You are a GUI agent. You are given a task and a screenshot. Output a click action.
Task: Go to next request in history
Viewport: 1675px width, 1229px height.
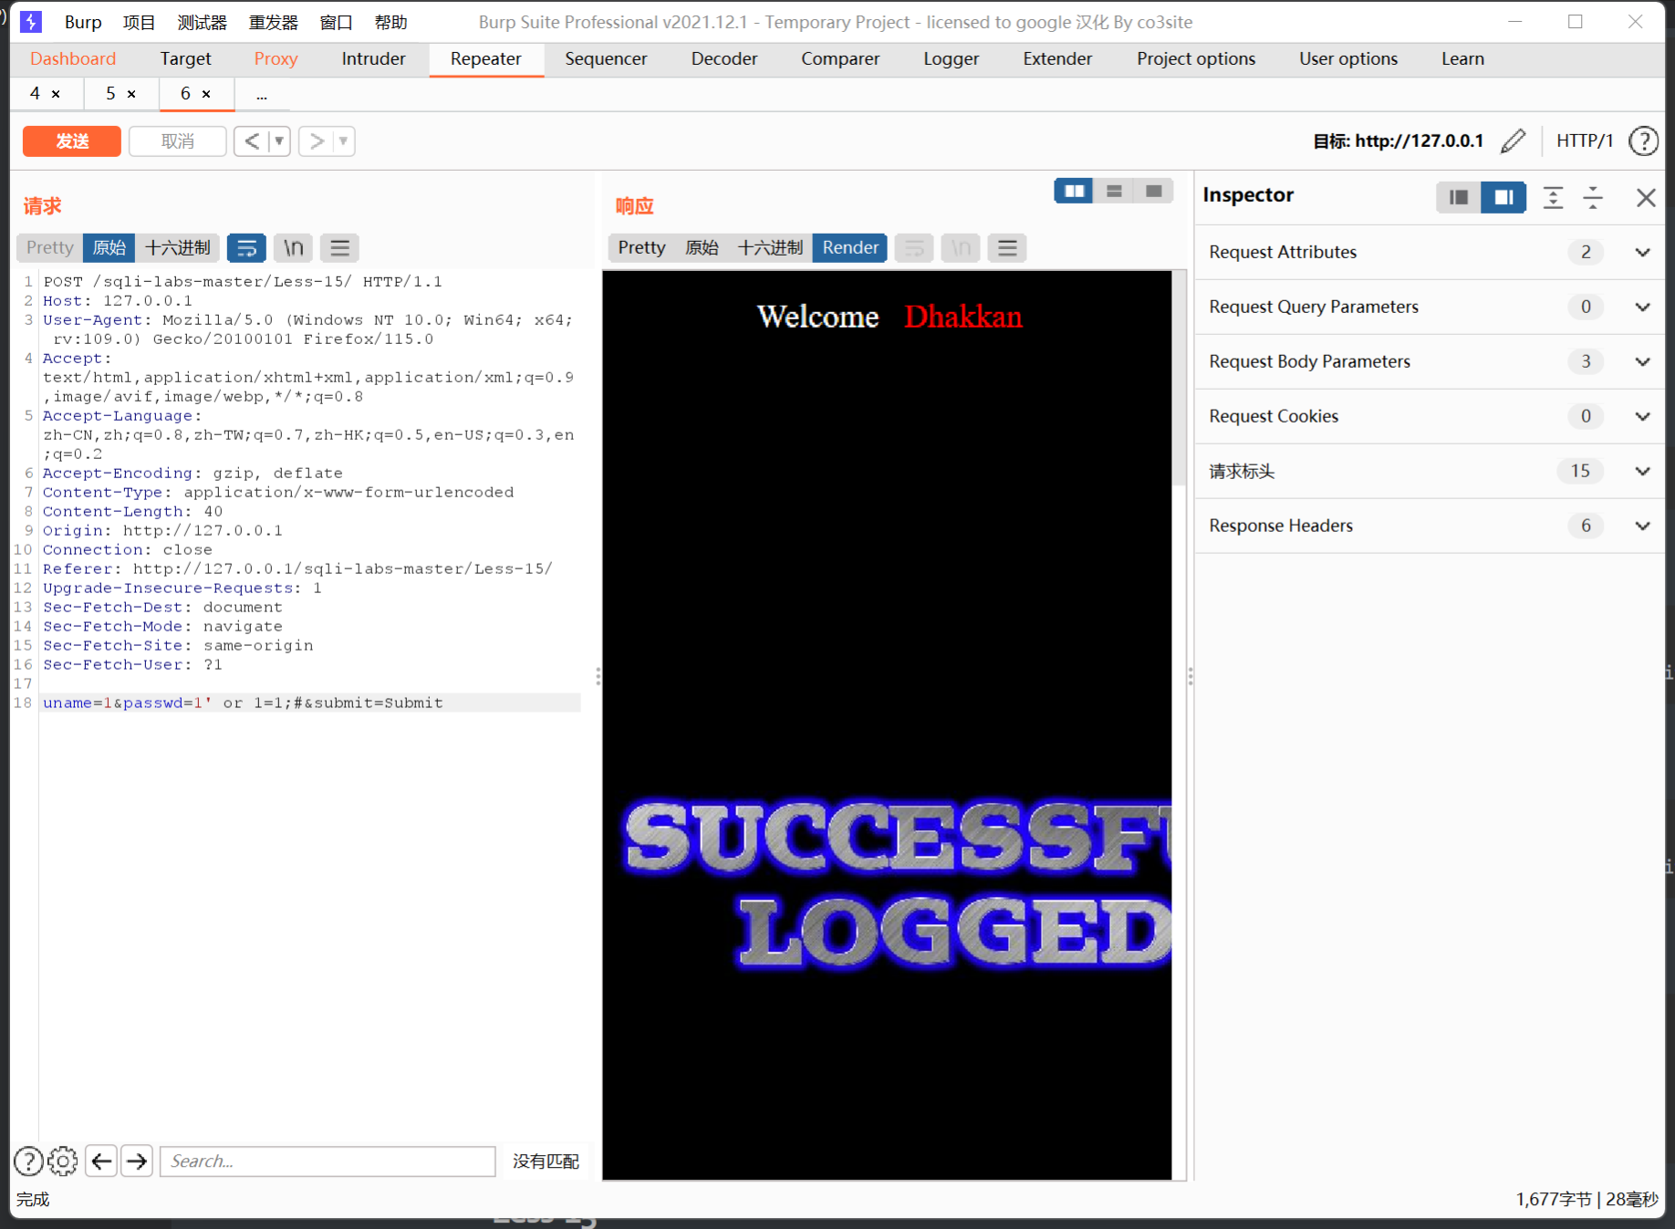tap(317, 141)
